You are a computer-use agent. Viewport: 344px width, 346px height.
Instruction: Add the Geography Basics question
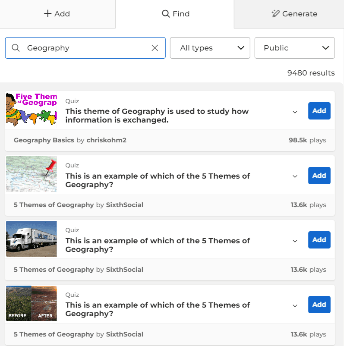pos(319,111)
